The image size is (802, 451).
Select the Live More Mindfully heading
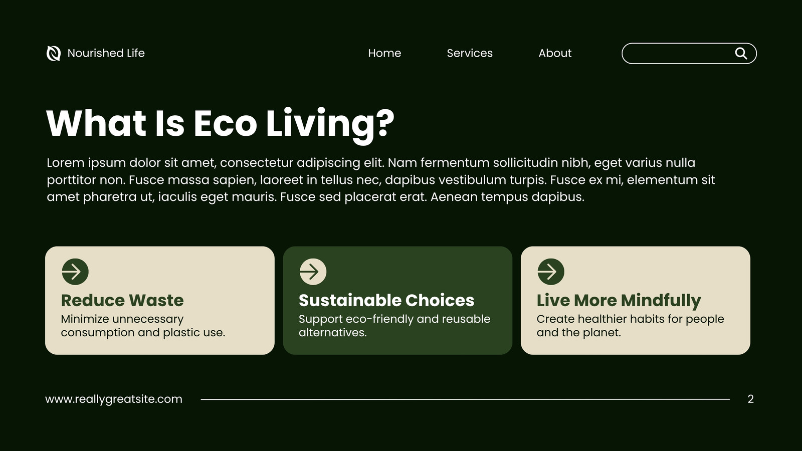pos(619,301)
